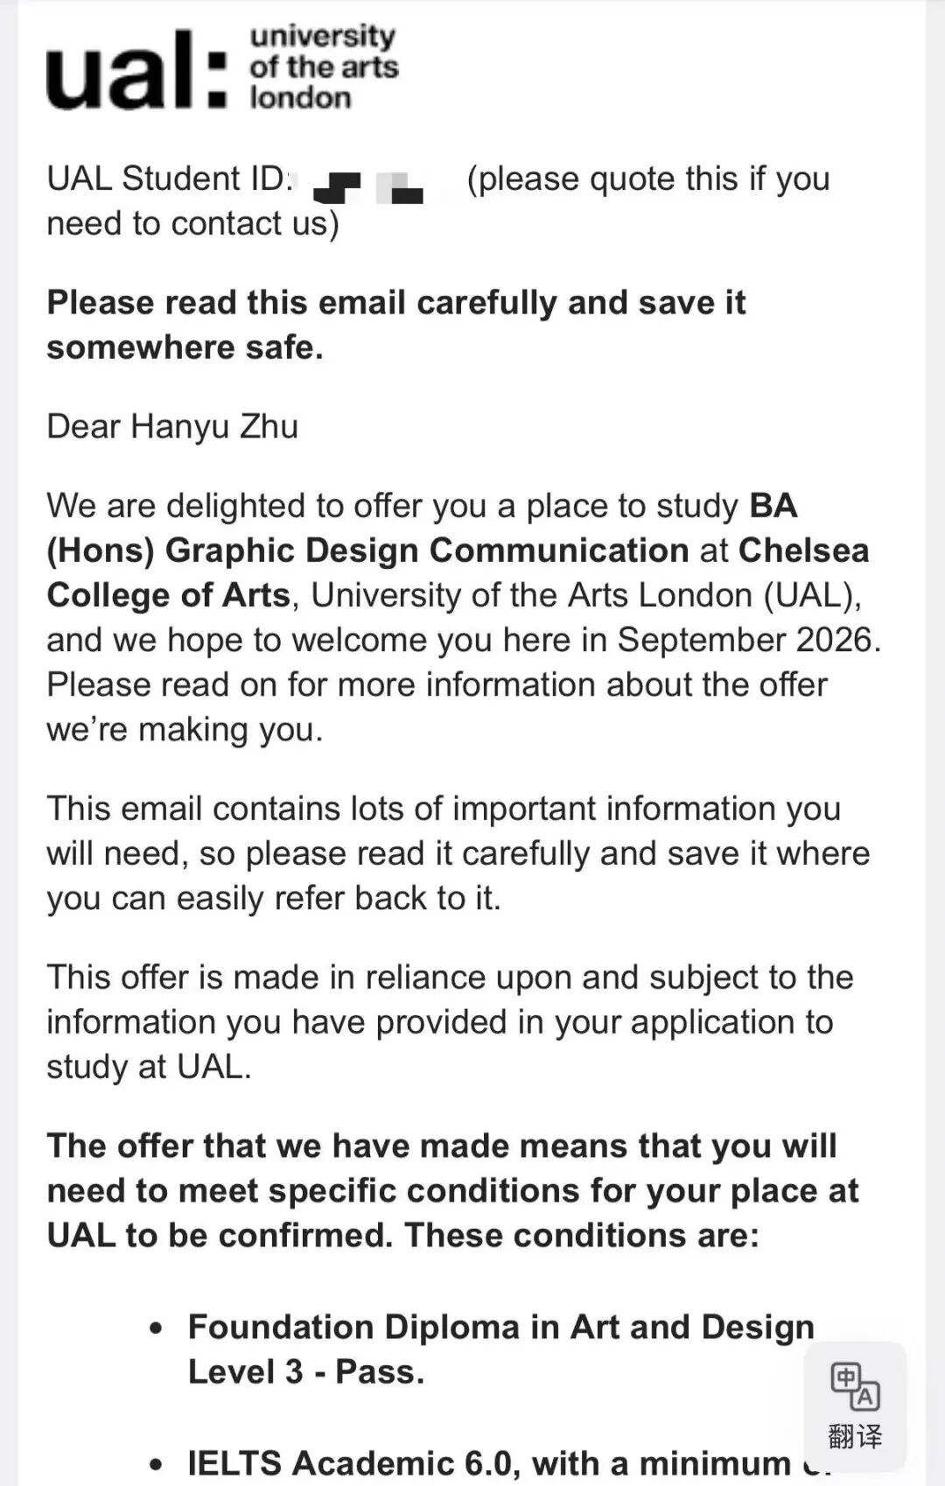Select the first bullet point dot
The image size is (945, 1486).
[x=157, y=1328]
